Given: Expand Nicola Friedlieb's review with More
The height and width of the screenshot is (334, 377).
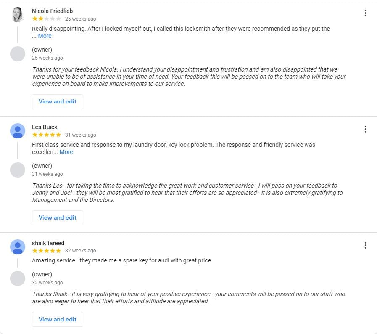Looking at the screenshot, I should [45, 36].
